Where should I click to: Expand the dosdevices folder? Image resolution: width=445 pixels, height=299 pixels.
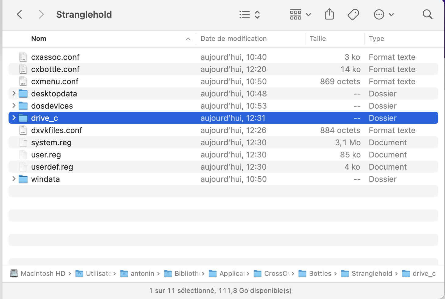[14, 106]
